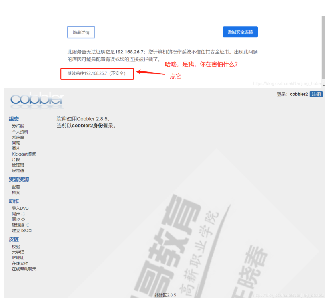
Task: Go to 管理班 in the sidebar
Action: pos(18,165)
